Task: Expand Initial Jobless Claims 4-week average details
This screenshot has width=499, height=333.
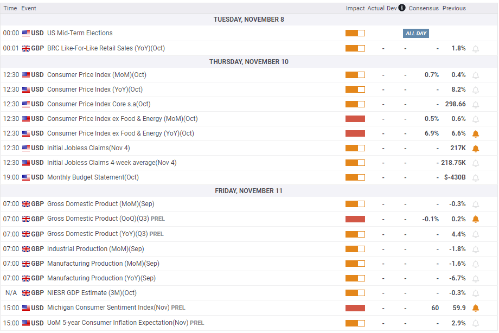Action: (111, 163)
